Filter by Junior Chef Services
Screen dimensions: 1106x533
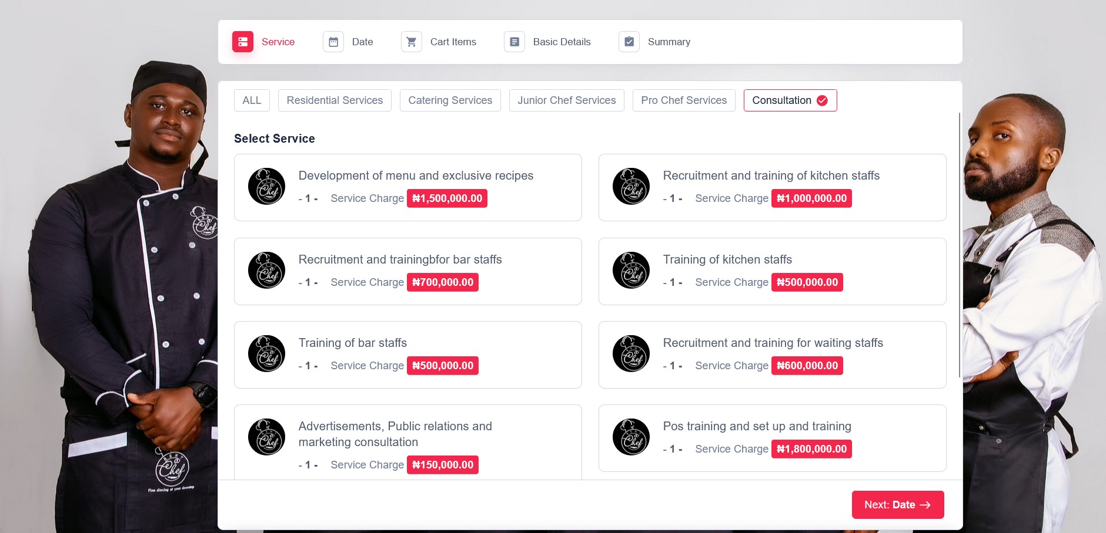566,100
